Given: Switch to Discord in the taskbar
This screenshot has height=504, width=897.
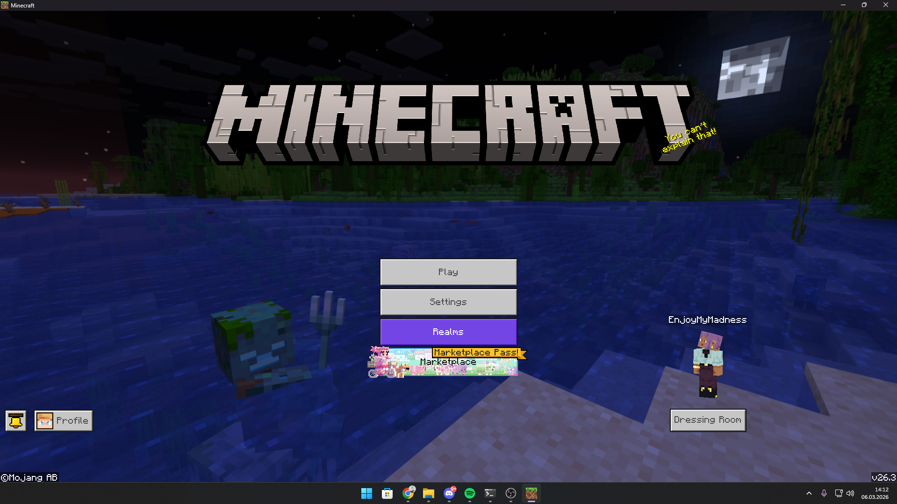Looking at the screenshot, I should click(x=449, y=493).
